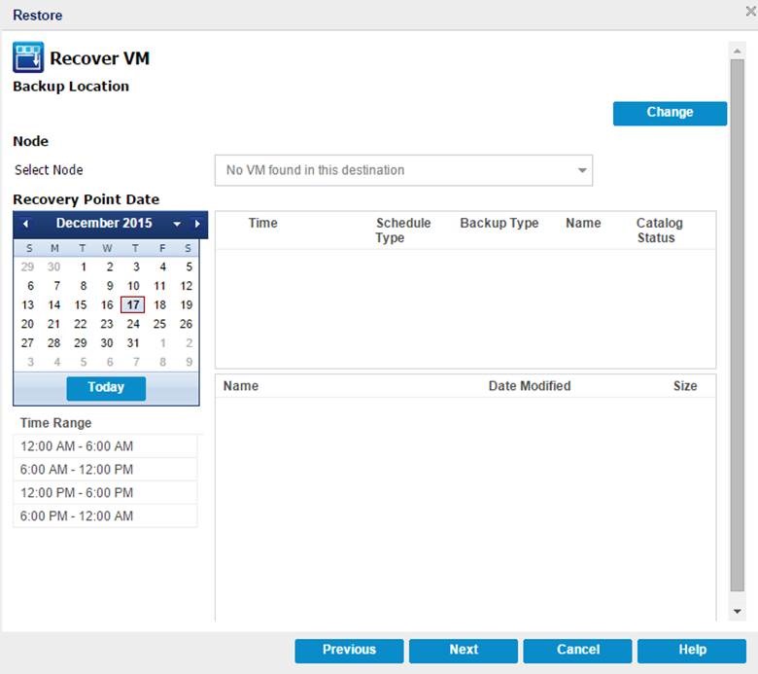Select December 12 in the calendar

(187, 286)
